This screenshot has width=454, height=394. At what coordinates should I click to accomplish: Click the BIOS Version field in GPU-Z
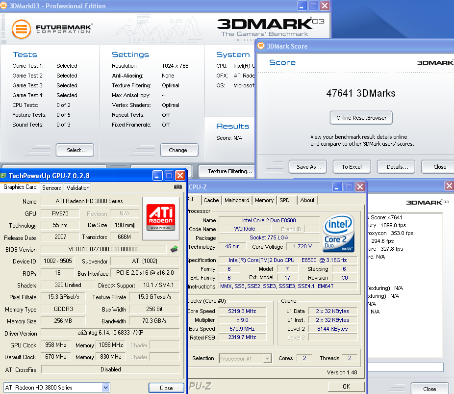103,249
